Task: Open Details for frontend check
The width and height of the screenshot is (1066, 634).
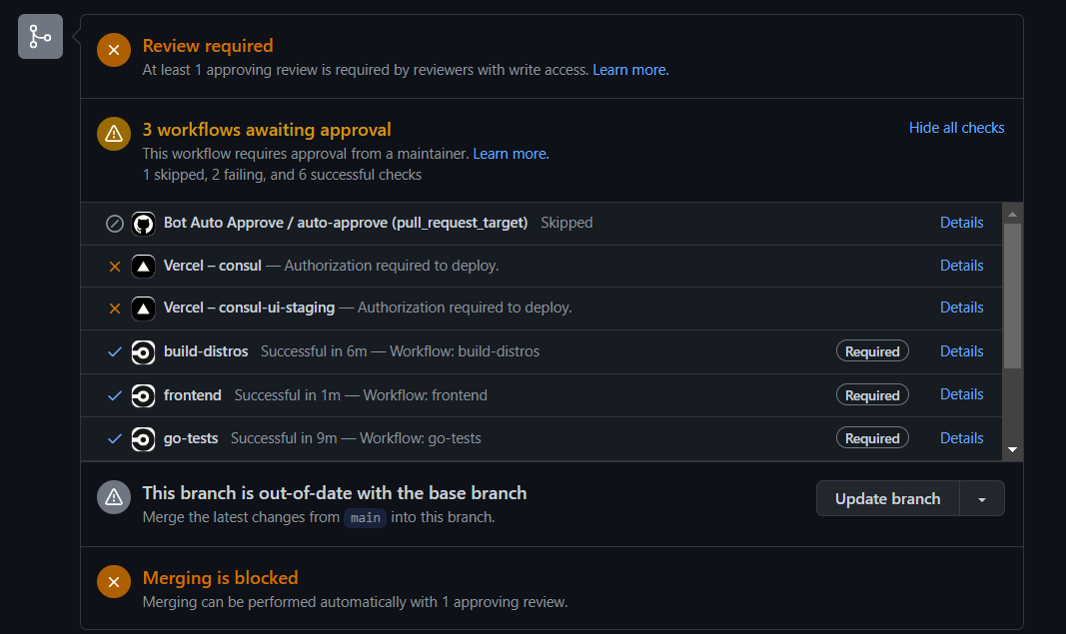Action: pyautogui.click(x=961, y=394)
